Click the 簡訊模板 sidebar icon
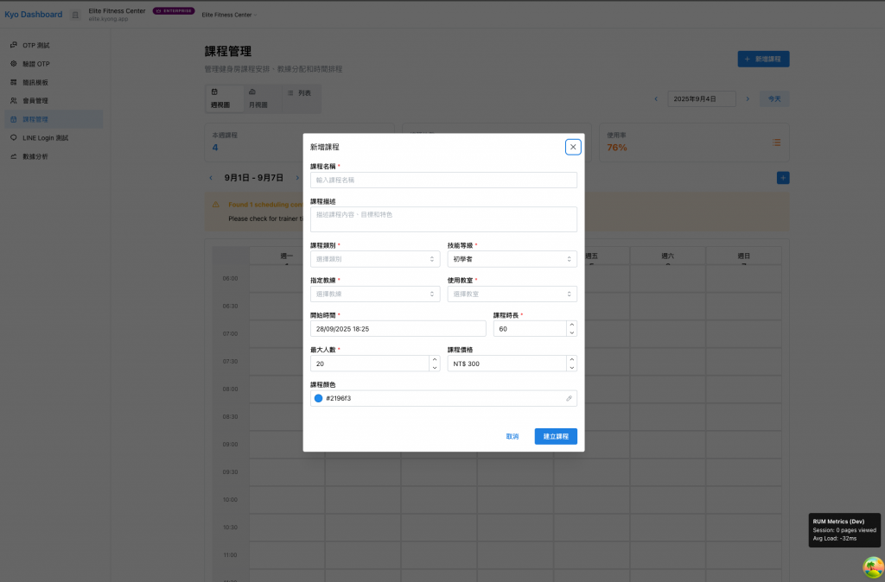 point(14,82)
